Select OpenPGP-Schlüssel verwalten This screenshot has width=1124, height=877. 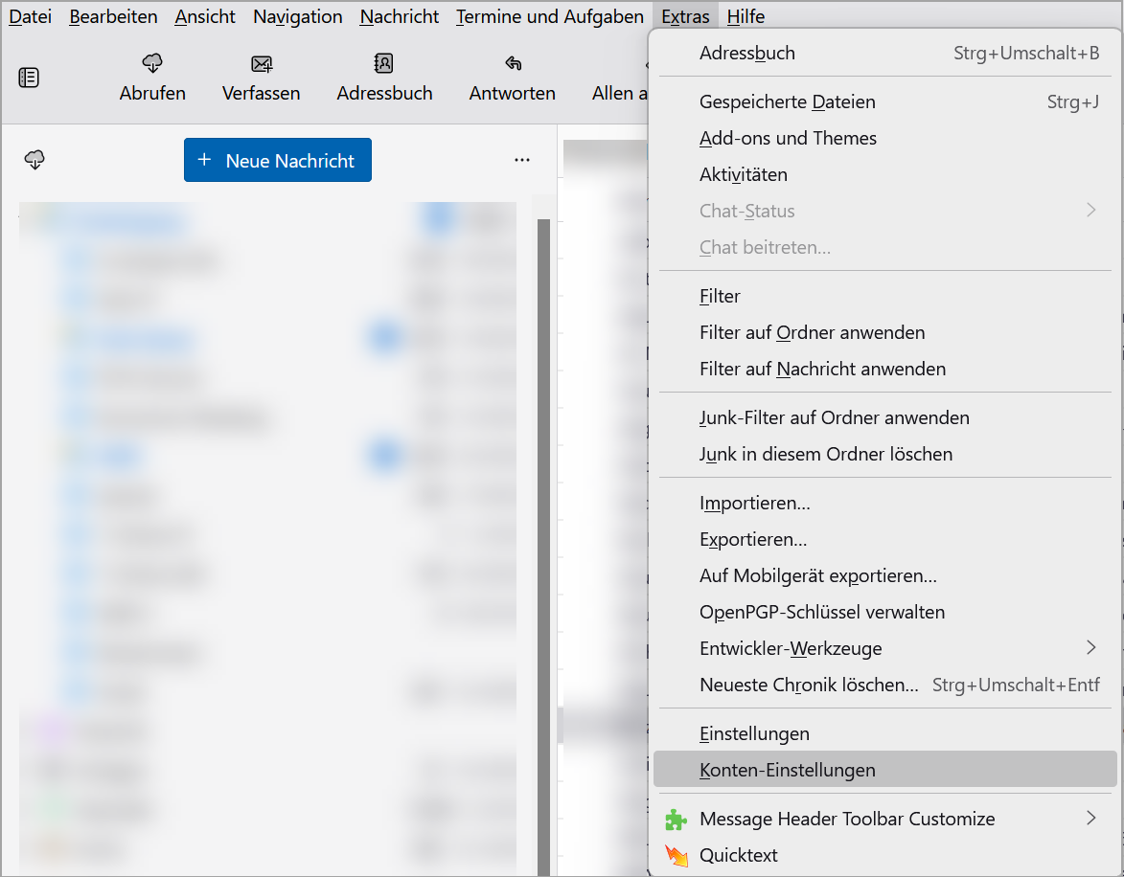pyautogui.click(x=822, y=612)
